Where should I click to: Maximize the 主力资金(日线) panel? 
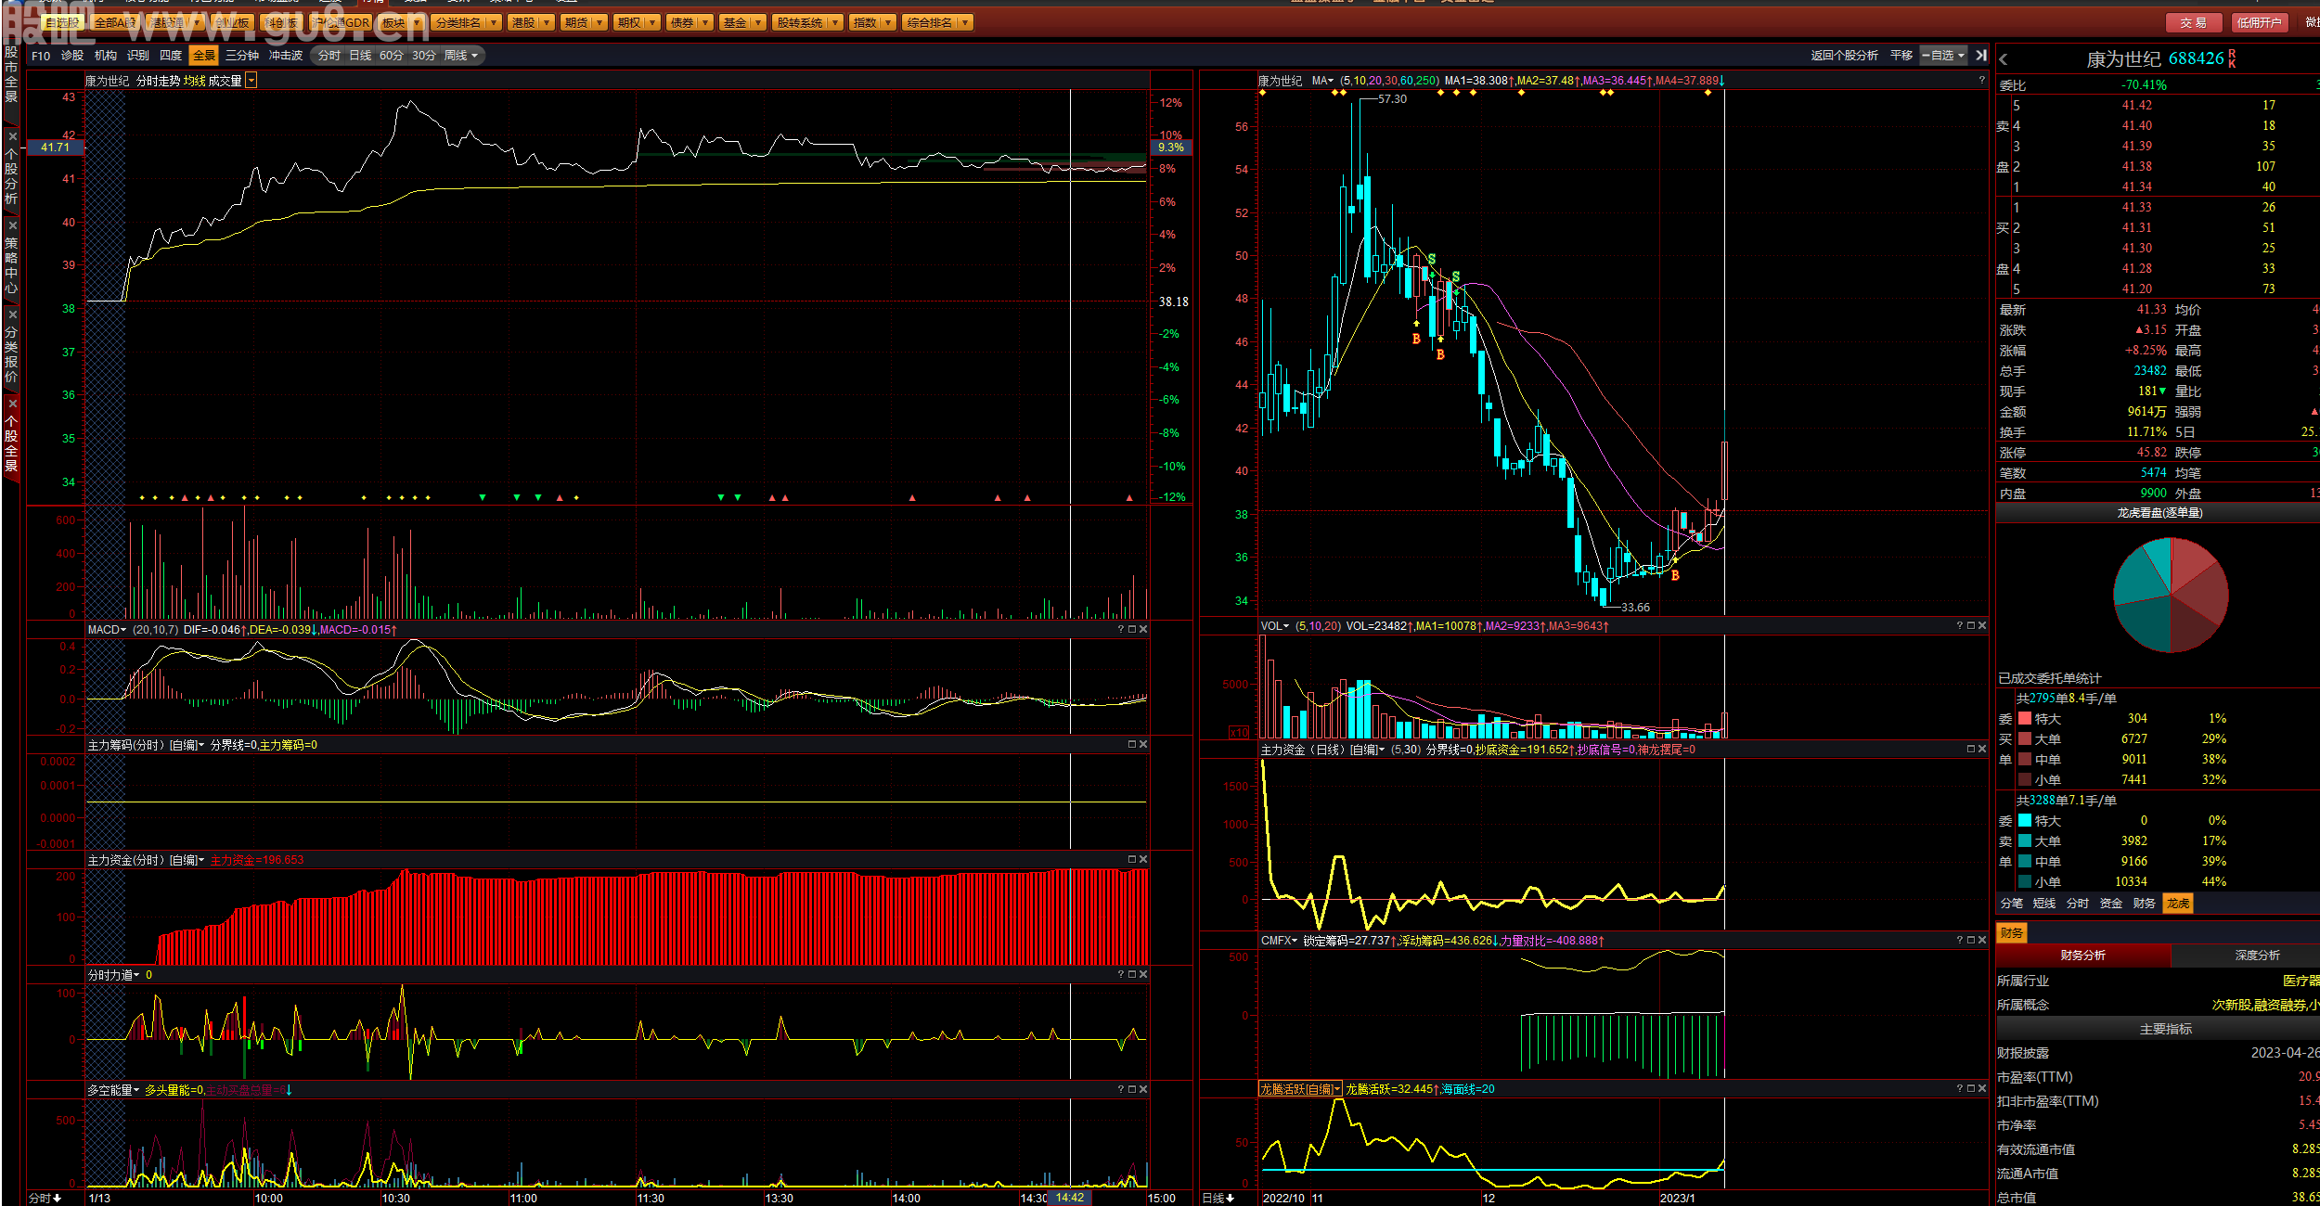coord(1971,749)
